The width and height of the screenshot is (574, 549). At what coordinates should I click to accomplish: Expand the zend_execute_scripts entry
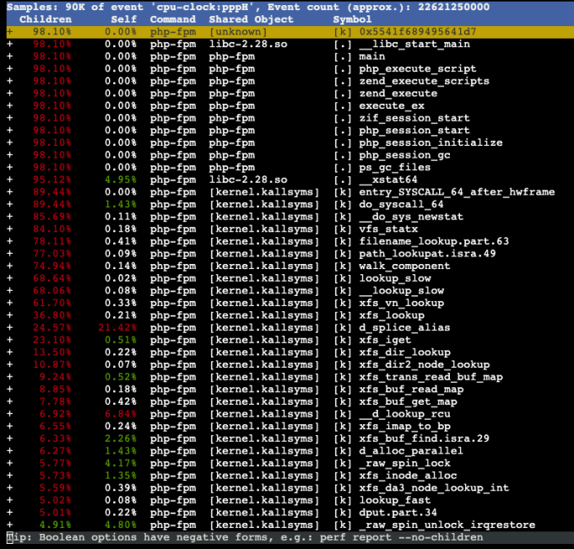(10, 81)
